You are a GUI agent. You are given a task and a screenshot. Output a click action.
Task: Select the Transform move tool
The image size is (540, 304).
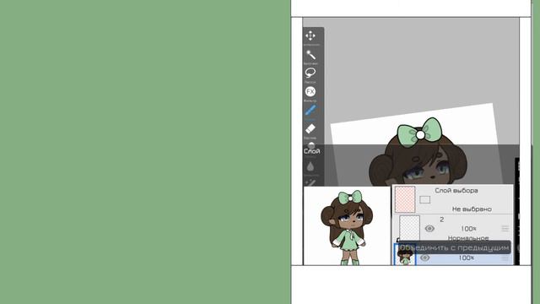[310, 35]
